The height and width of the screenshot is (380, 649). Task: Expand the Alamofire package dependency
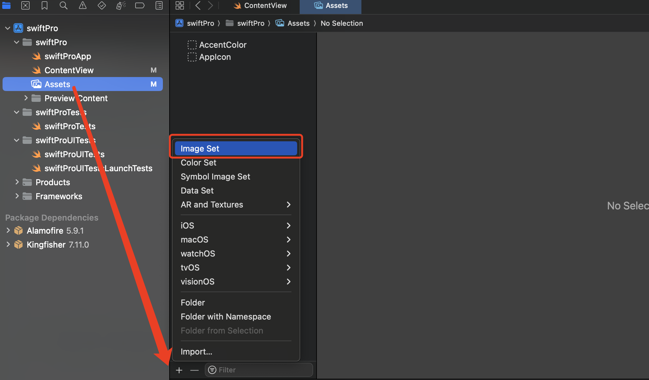click(8, 230)
